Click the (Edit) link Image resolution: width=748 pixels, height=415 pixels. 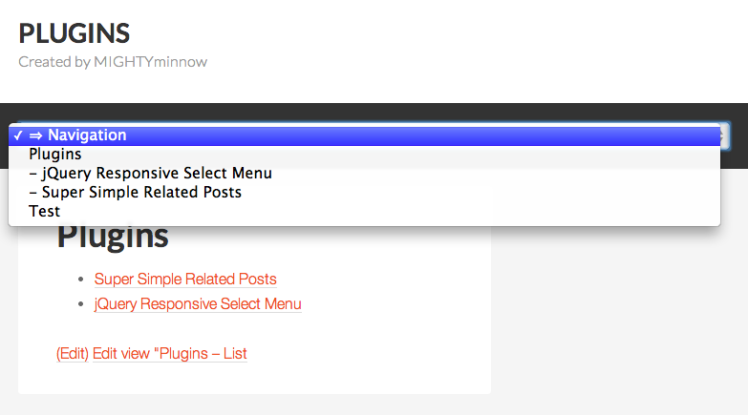point(73,354)
